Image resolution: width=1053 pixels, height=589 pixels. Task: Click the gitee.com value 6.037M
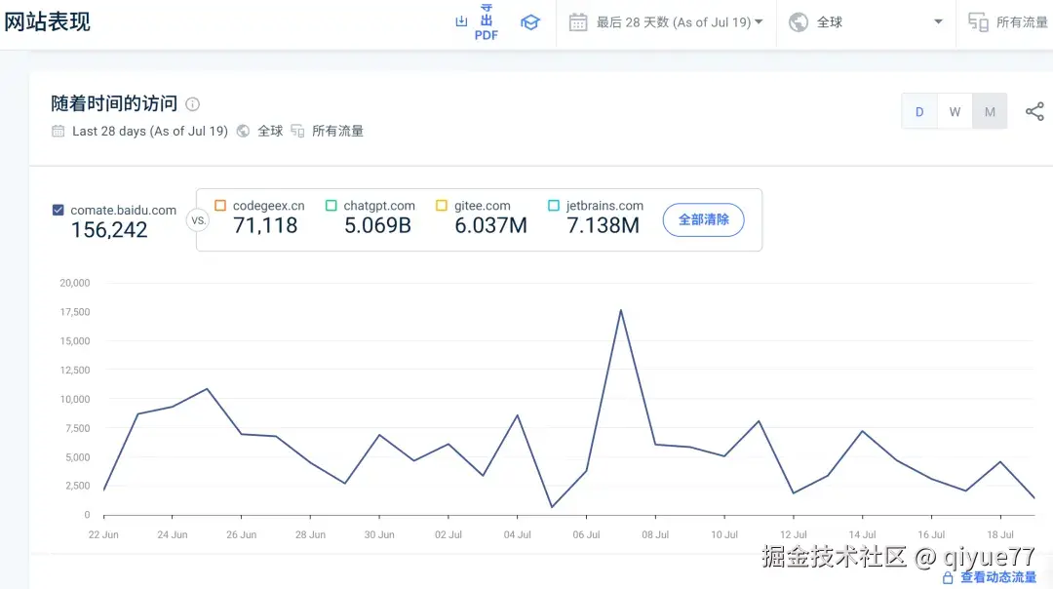point(490,225)
